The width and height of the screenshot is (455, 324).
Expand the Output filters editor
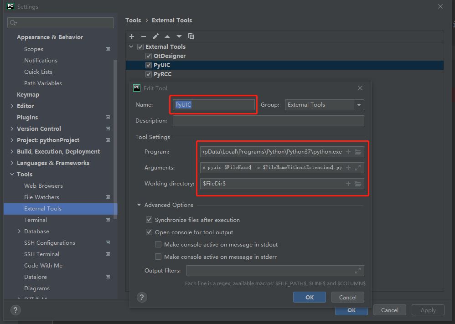(x=358, y=271)
